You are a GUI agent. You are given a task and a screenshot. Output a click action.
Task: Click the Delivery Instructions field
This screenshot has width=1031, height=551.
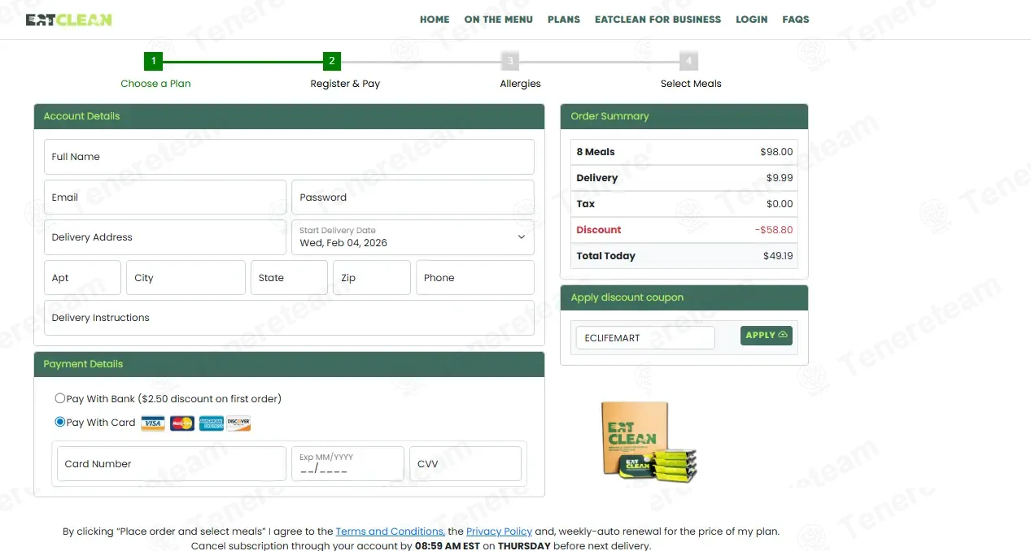(x=289, y=318)
